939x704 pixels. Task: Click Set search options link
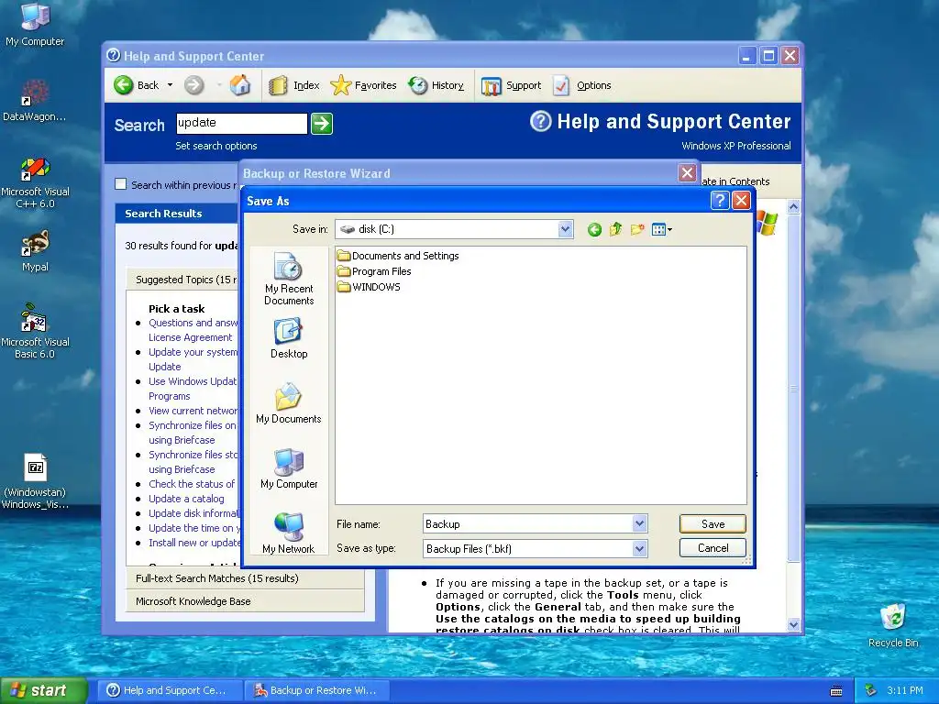tap(216, 146)
